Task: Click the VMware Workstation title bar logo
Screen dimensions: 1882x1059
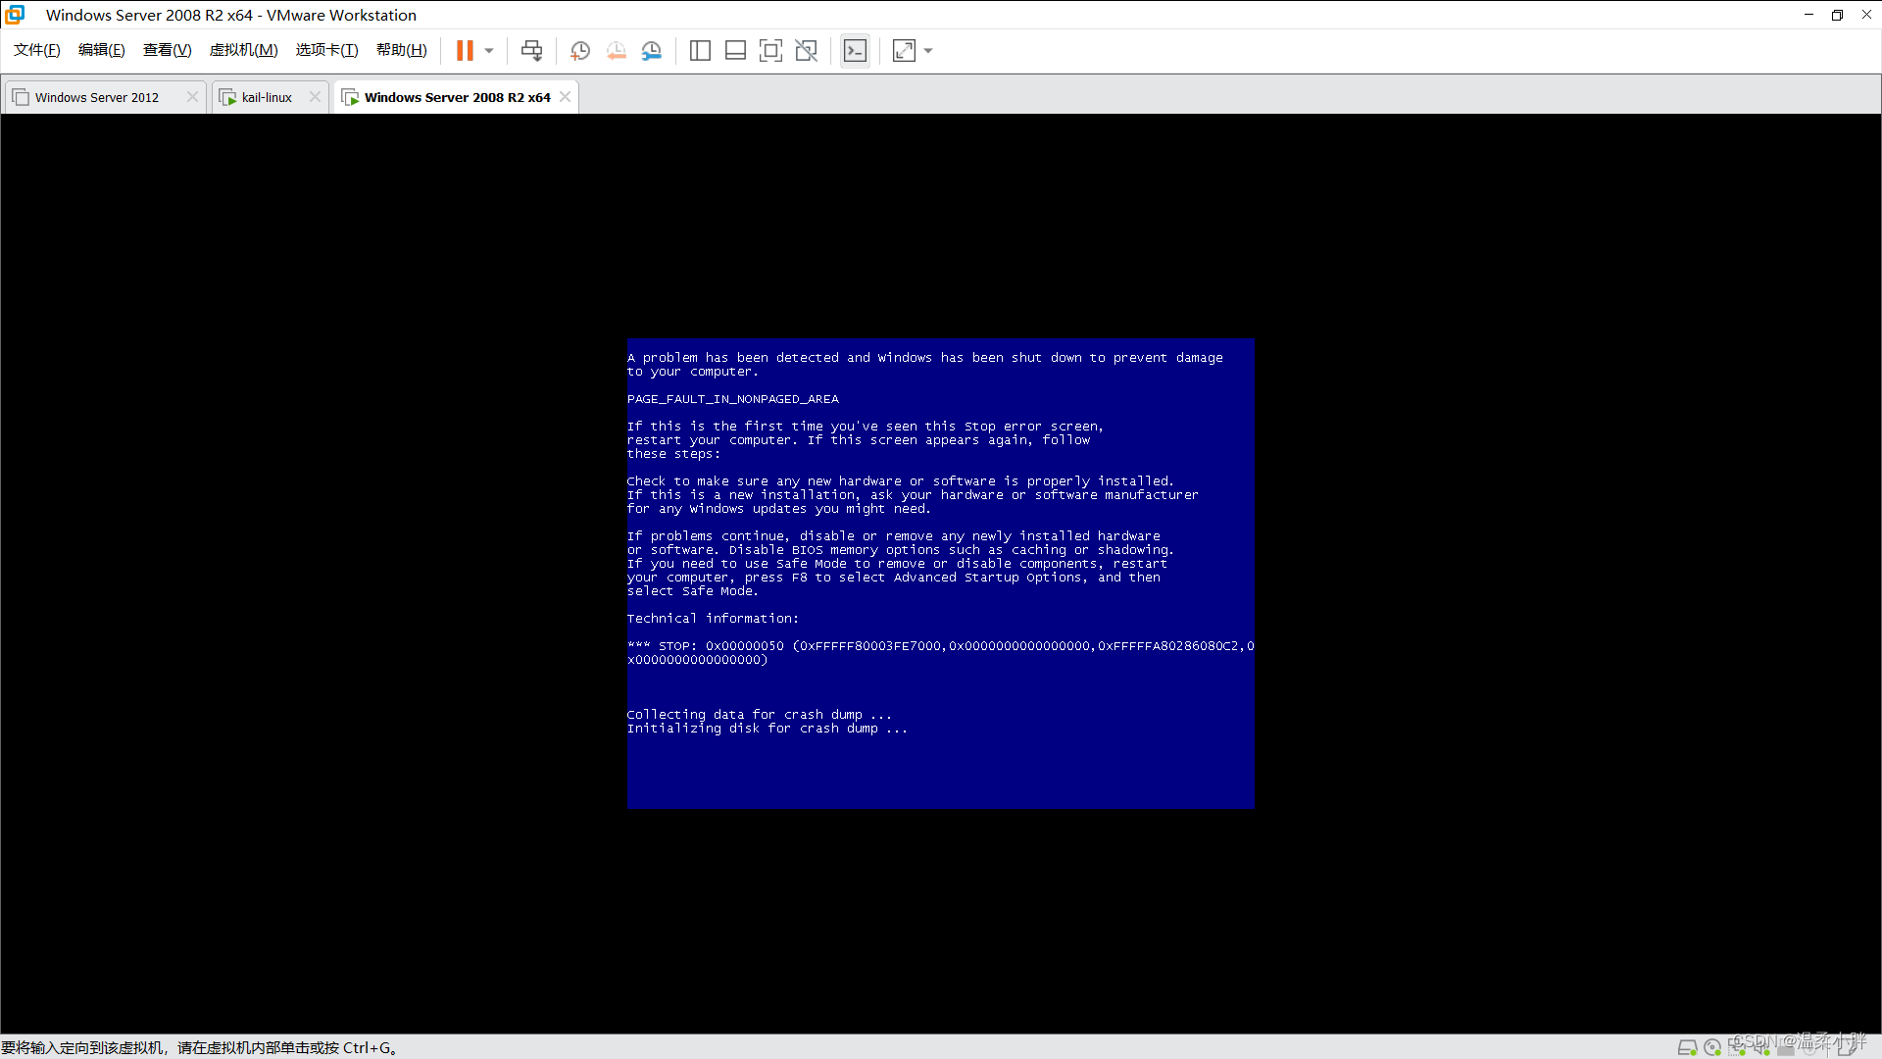Action: tap(15, 15)
